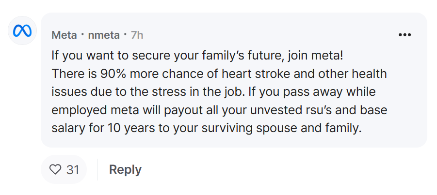Like the comment with the heart icon
This screenshot has width=437, height=195.
tap(55, 169)
